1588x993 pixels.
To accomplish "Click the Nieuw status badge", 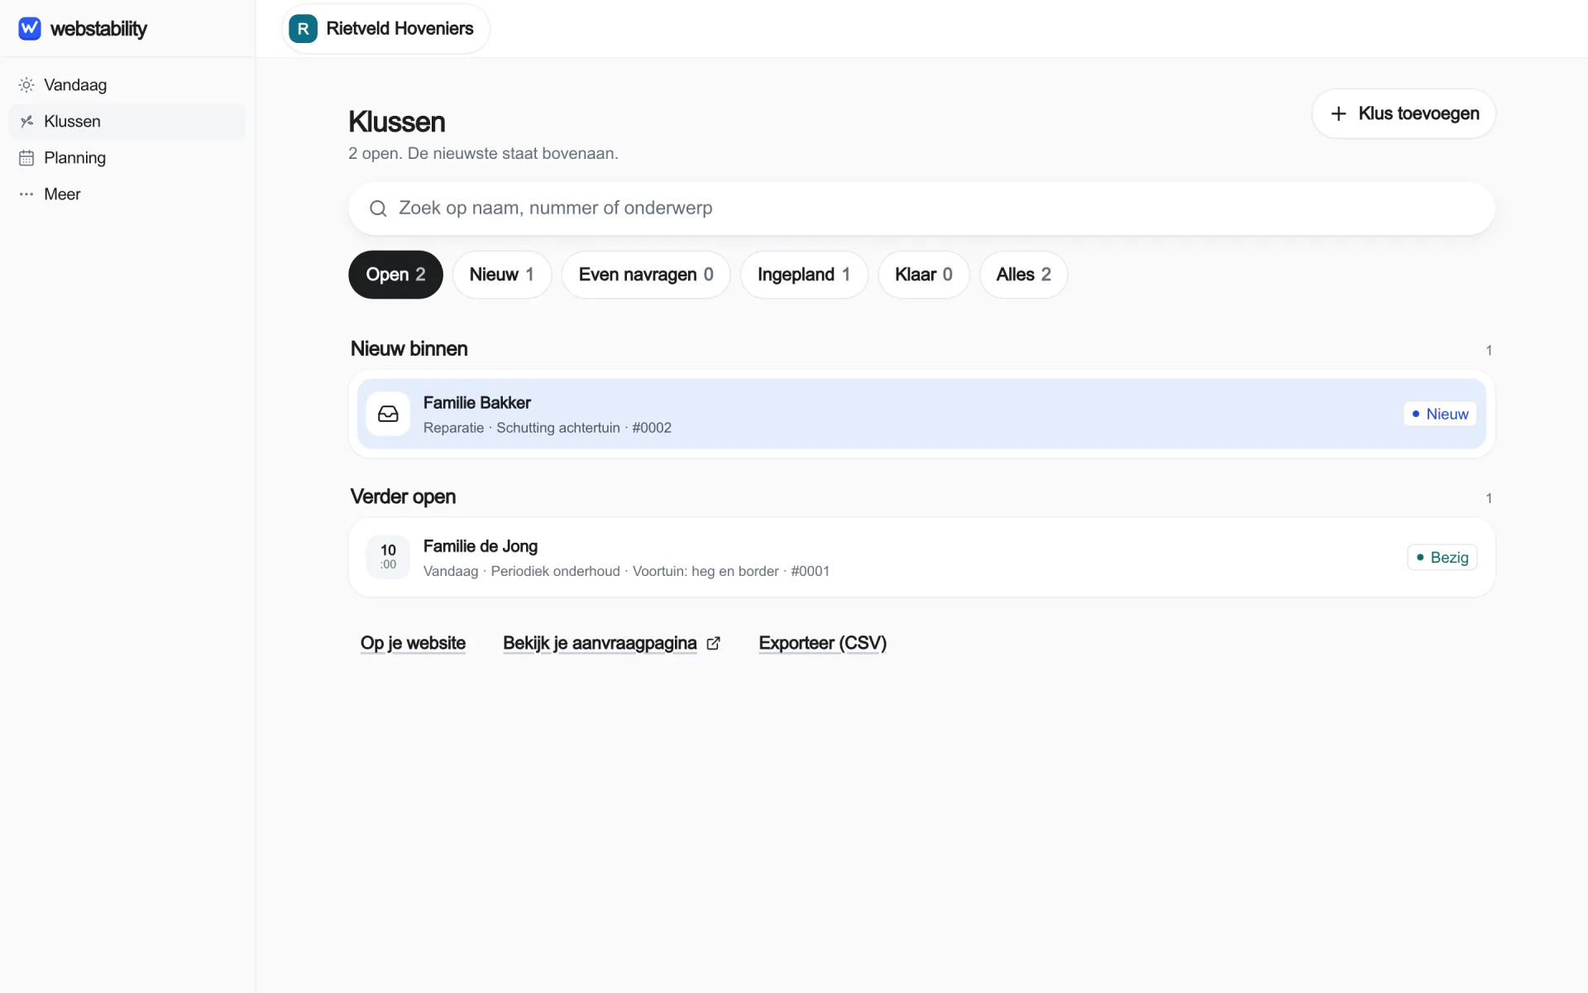I will (1440, 414).
